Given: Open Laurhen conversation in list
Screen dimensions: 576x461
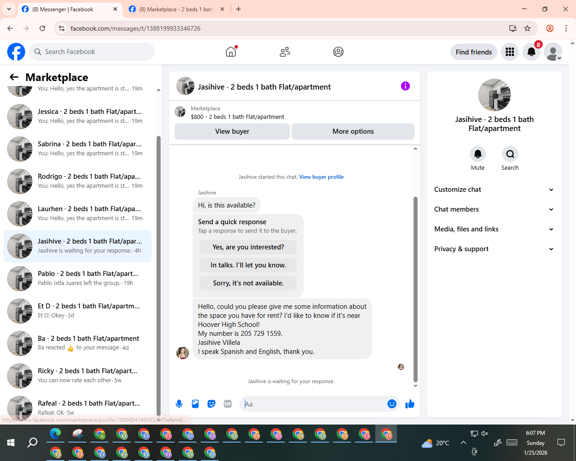Looking at the screenshot, I should (x=77, y=213).
